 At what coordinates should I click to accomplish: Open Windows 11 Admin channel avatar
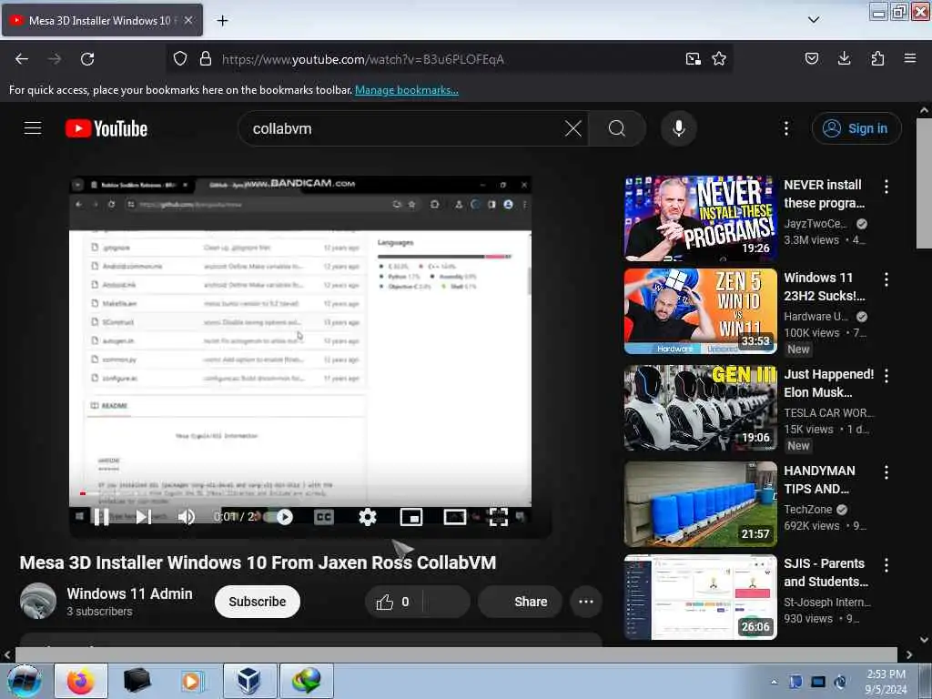click(38, 601)
